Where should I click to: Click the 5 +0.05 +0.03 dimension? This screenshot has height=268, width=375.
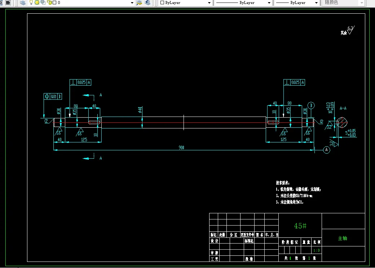(x=350, y=133)
